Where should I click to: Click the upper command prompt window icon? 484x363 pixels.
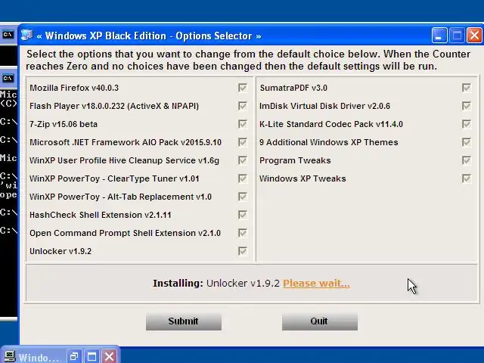pos(8,35)
